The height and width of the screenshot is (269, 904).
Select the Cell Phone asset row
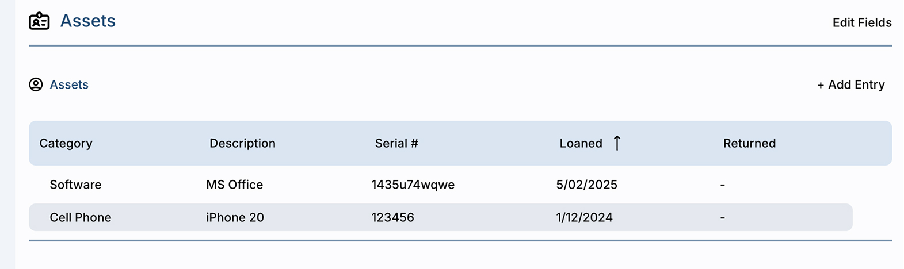click(x=441, y=217)
